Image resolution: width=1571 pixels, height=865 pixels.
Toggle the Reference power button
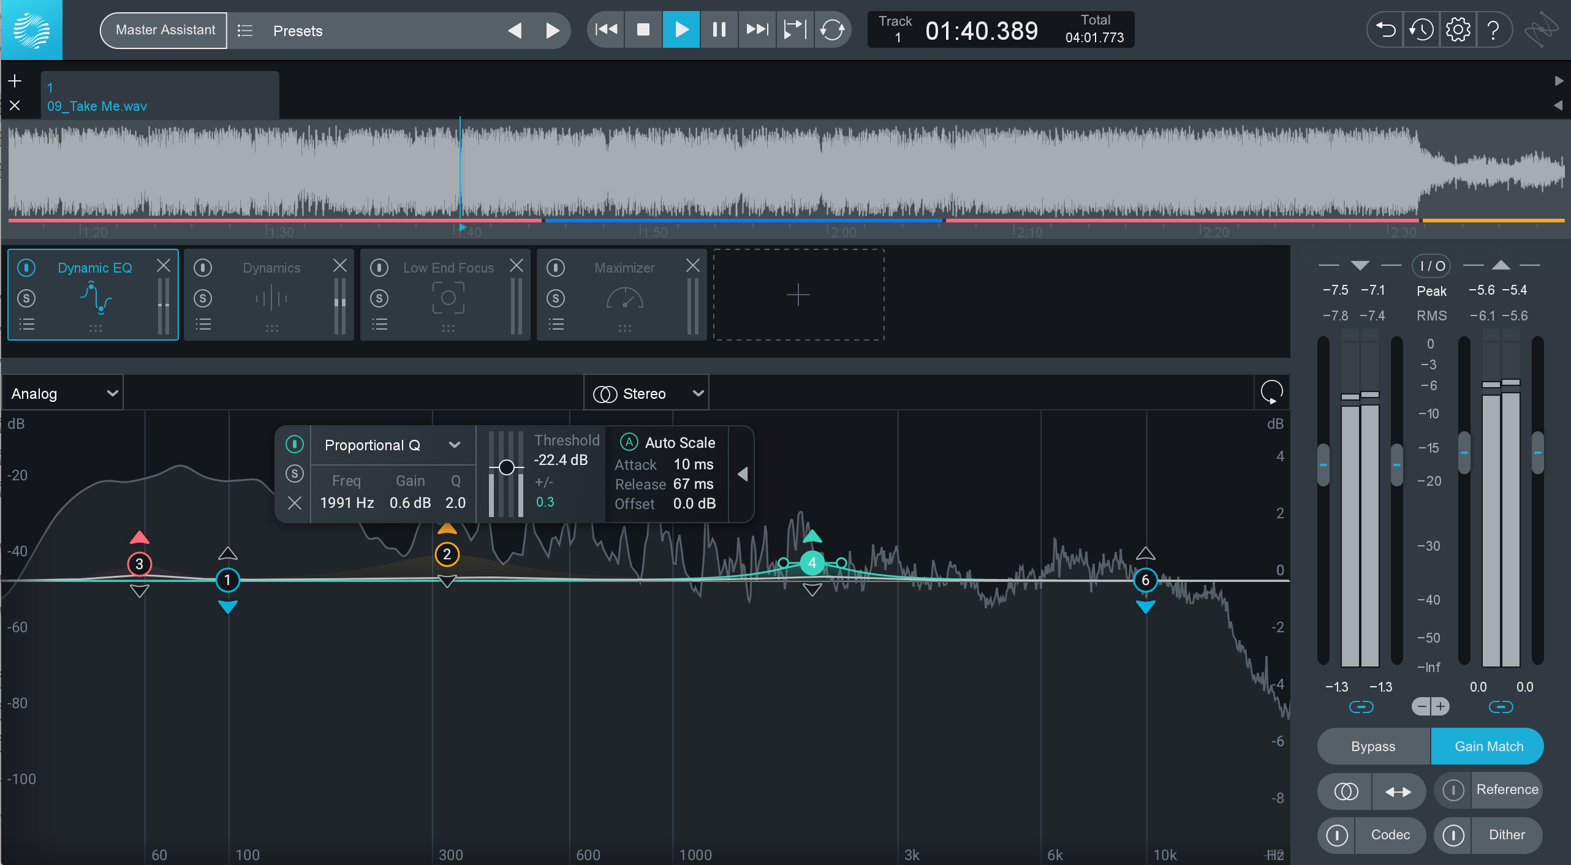point(1453,790)
